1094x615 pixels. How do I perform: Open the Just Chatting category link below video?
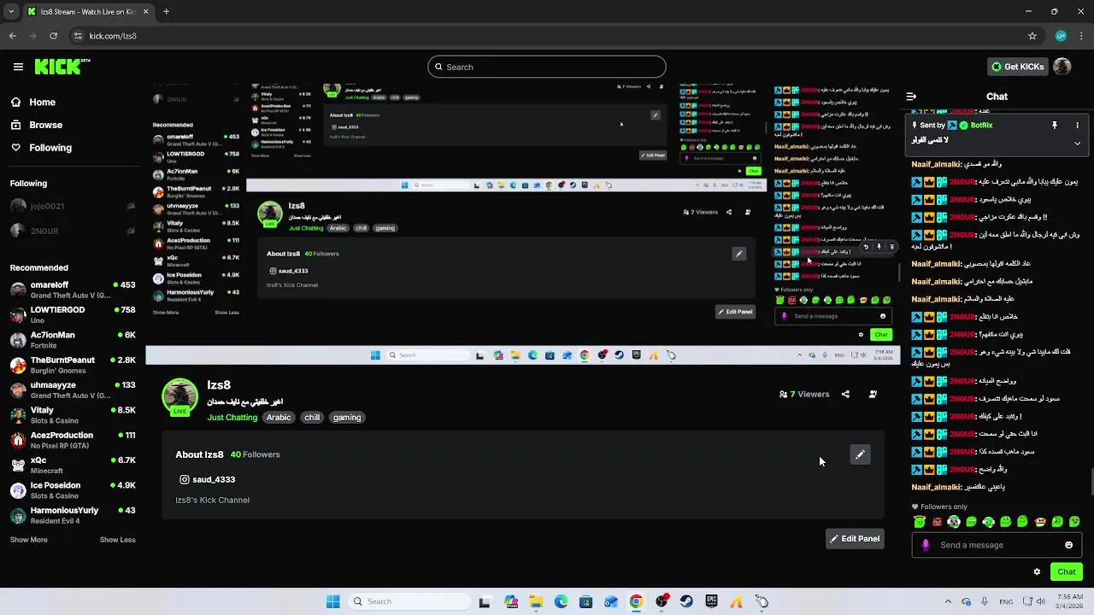(x=232, y=418)
